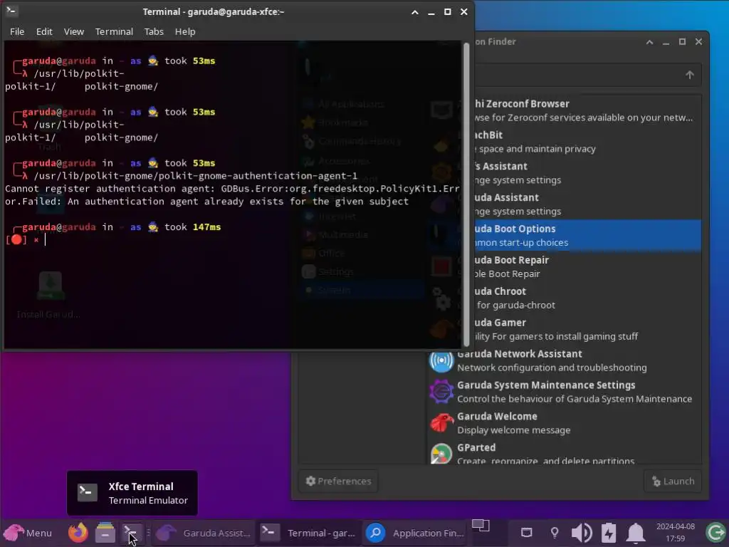The width and height of the screenshot is (729, 547).
Task: Open the notifications bell icon
Action: (636, 533)
